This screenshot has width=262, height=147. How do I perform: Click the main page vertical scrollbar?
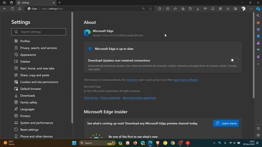click(253, 55)
